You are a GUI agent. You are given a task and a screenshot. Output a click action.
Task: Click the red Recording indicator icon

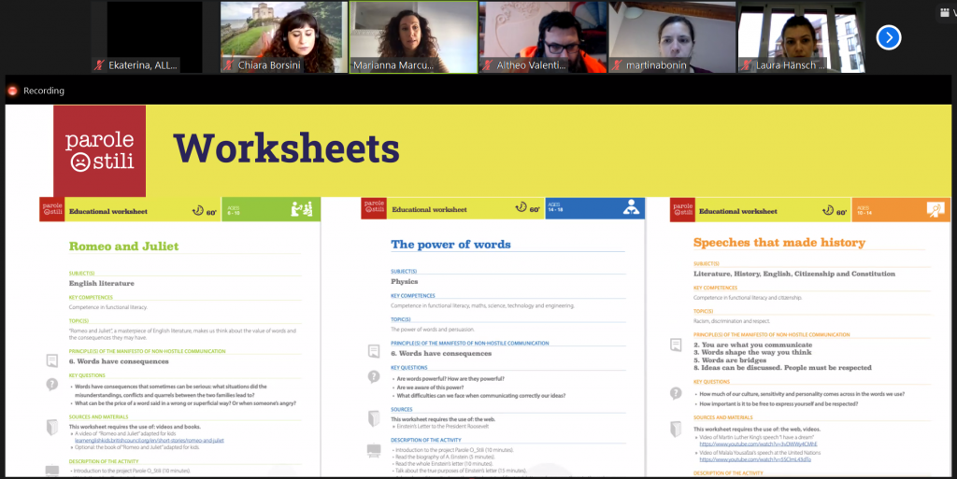tap(13, 91)
